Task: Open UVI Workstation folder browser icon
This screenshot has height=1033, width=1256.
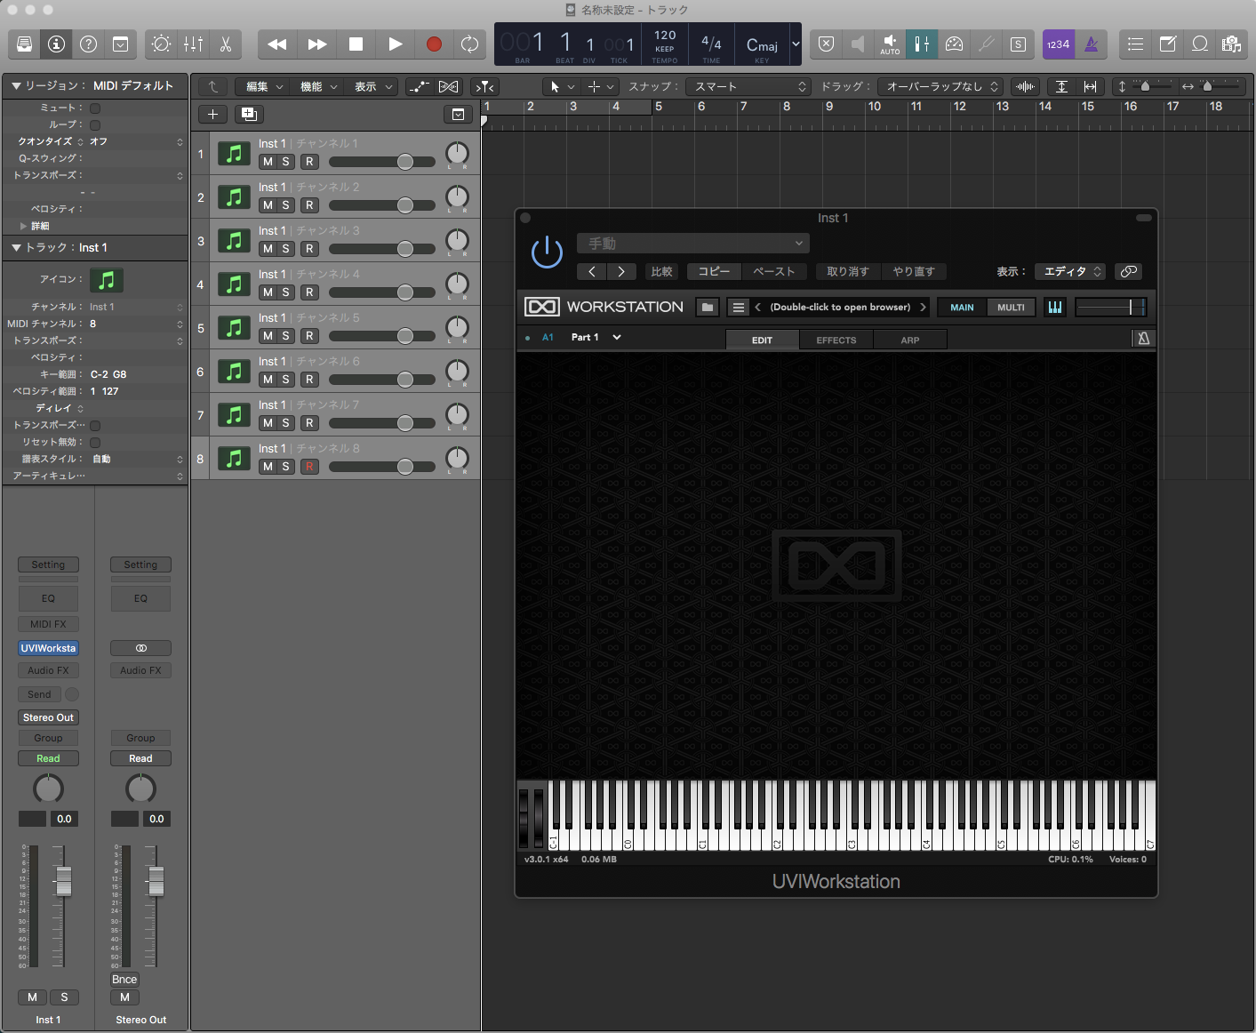Action: pos(708,307)
